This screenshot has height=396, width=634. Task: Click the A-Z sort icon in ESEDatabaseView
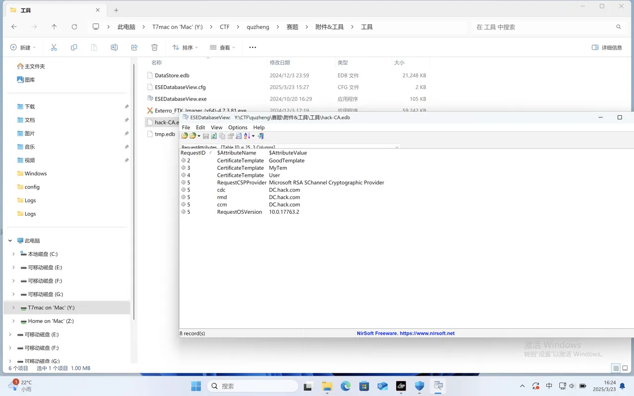pyautogui.click(x=247, y=136)
